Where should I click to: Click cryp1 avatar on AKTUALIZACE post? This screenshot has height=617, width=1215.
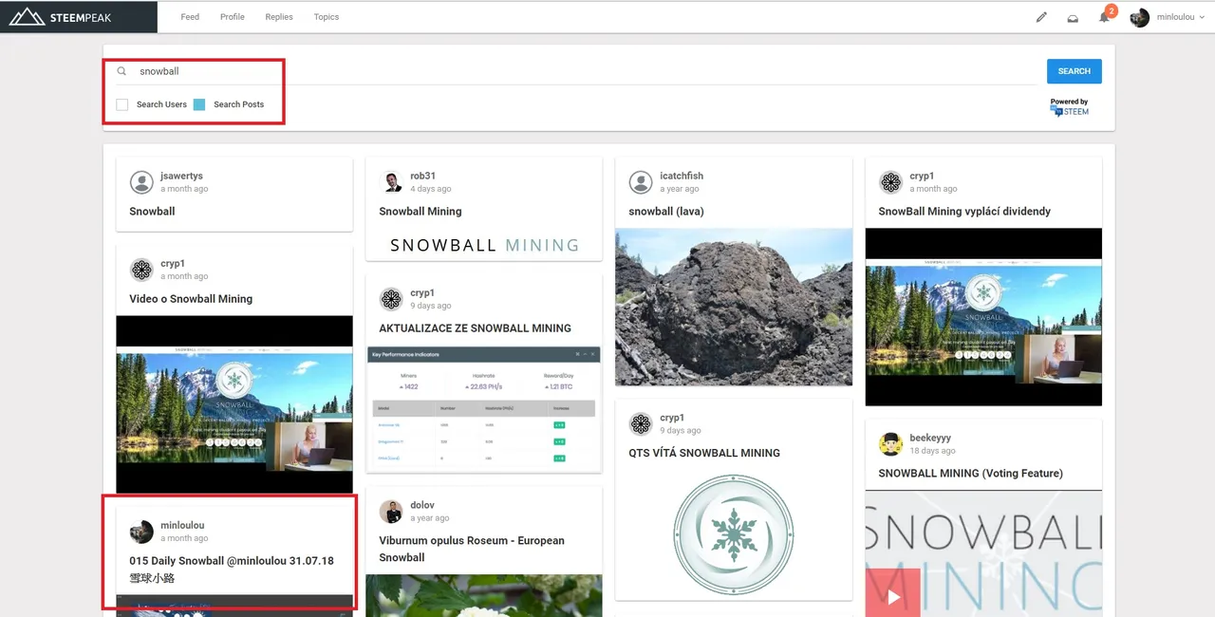[391, 299]
